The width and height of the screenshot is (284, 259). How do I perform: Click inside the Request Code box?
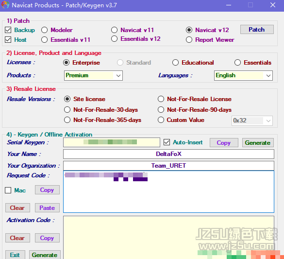[x=168, y=192]
